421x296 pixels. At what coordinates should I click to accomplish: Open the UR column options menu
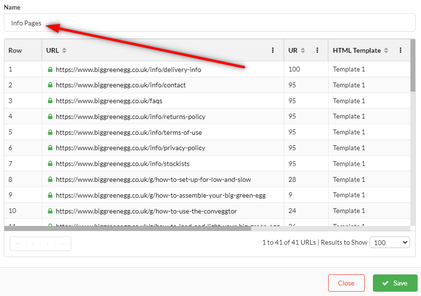click(317, 50)
